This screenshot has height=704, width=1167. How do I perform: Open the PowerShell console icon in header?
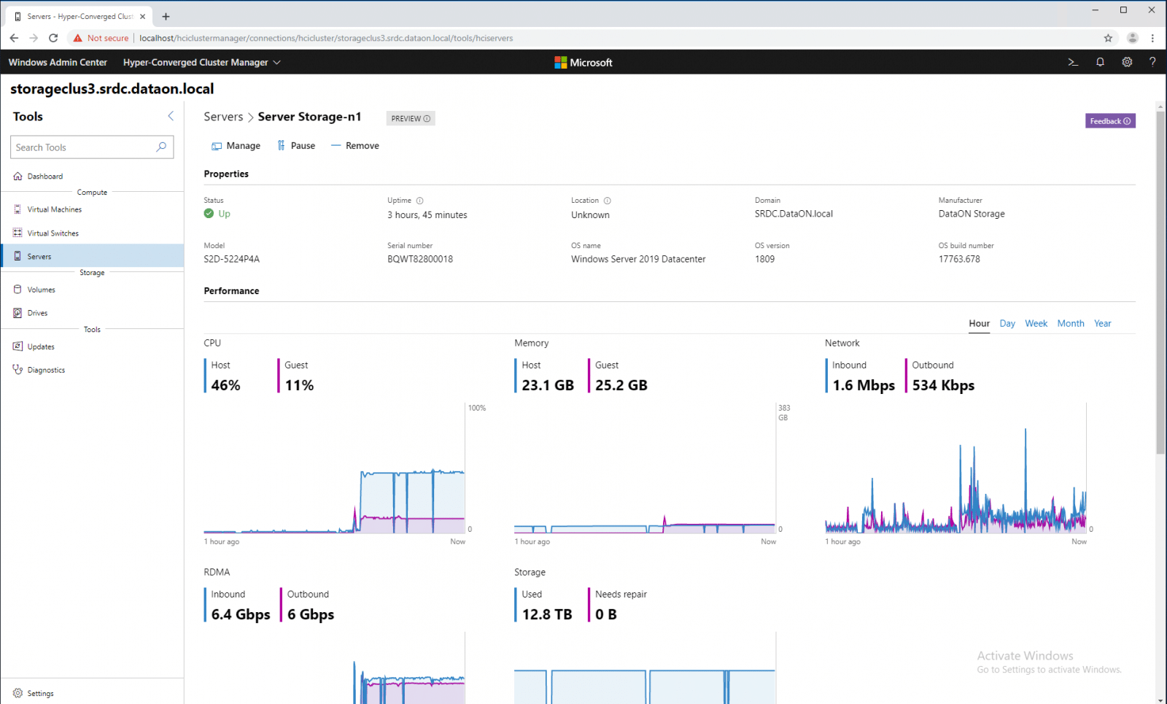(1073, 62)
